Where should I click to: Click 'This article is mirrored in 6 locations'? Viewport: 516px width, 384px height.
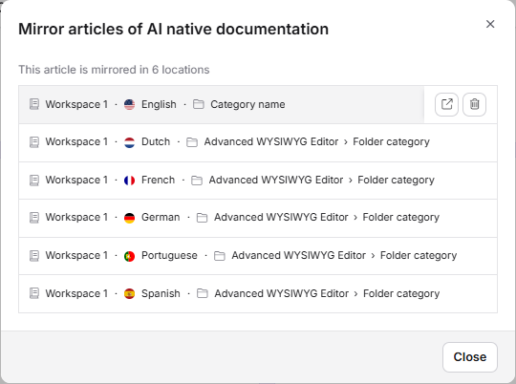[114, 70]
